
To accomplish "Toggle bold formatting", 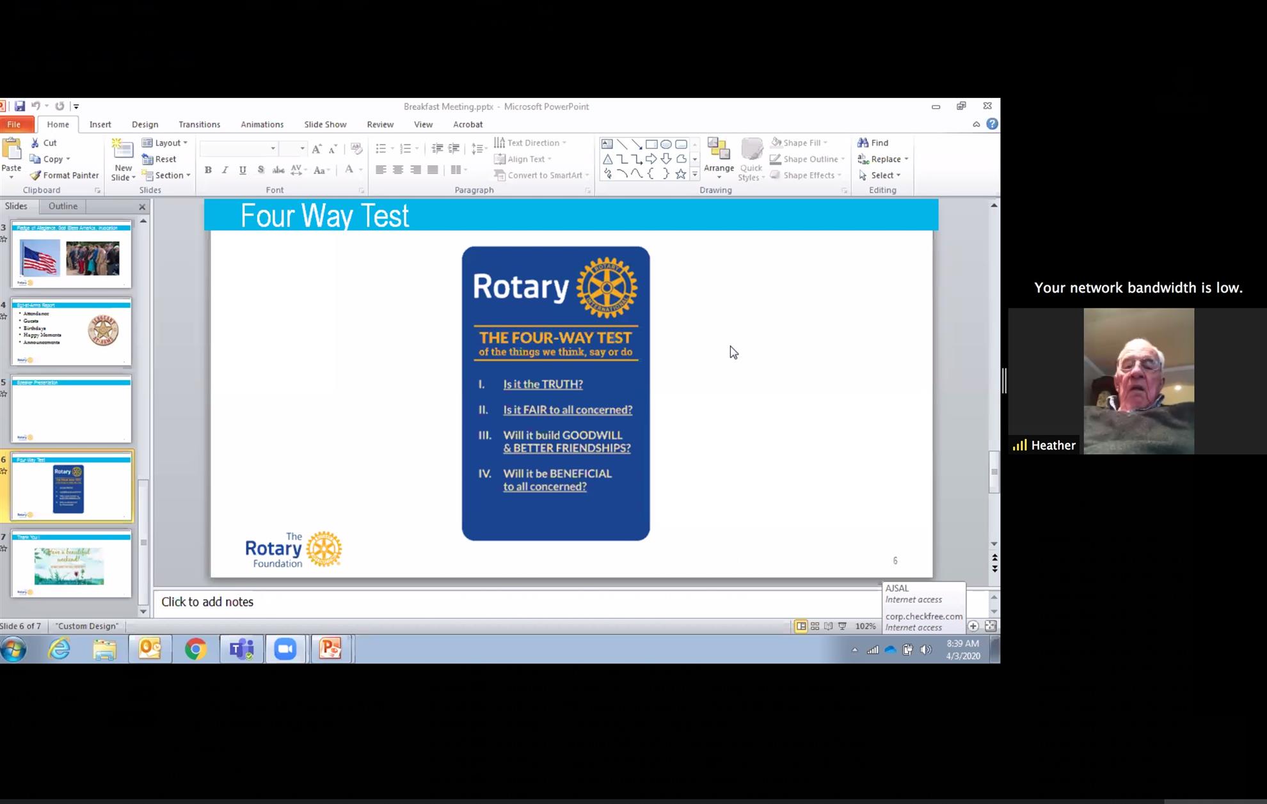I will [x=208, y=170].
